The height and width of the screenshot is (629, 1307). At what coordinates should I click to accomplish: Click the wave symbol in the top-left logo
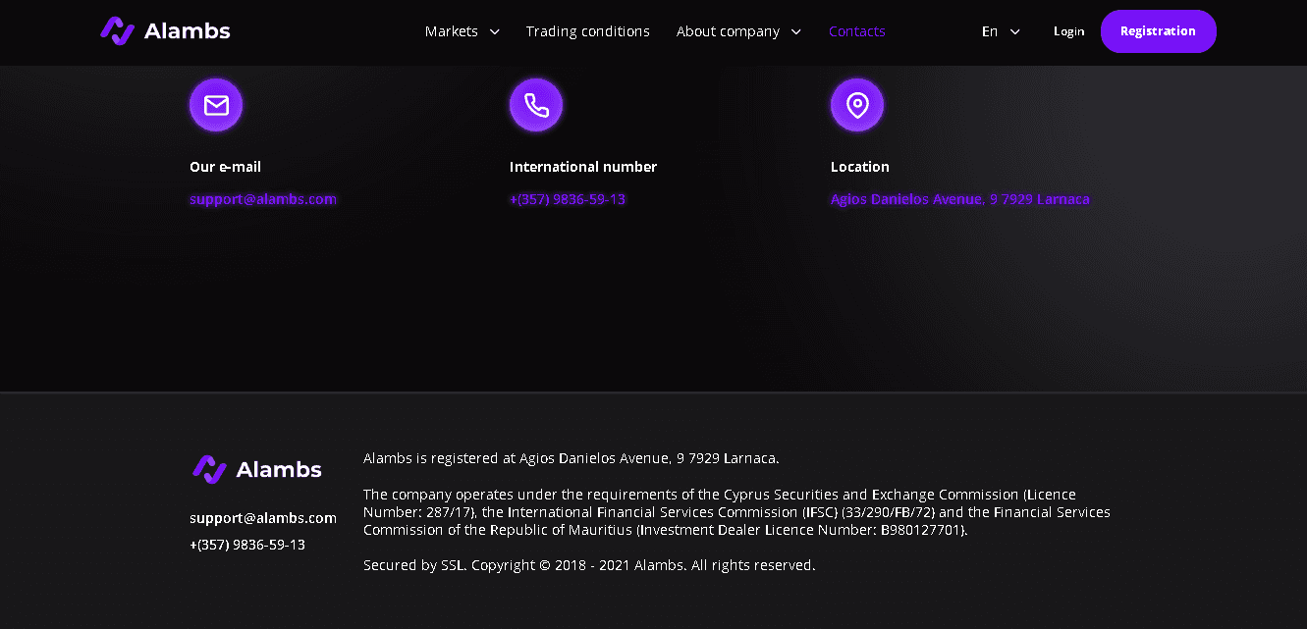click(117, 30)
